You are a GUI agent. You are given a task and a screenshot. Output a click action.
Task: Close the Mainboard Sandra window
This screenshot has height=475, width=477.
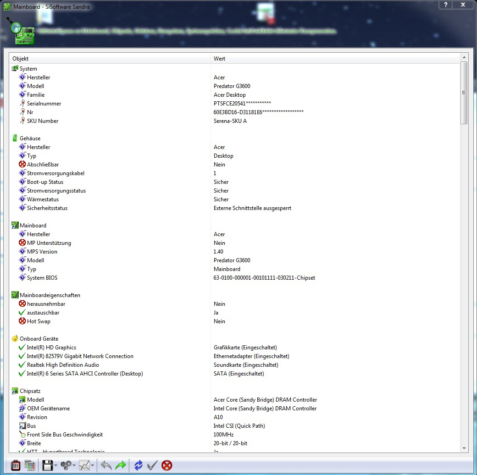(463, 5)
